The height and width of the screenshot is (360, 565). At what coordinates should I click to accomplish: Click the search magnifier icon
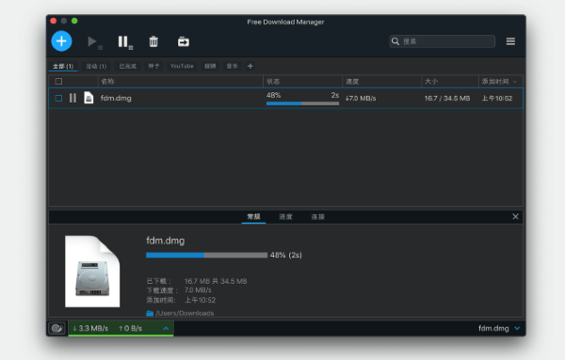point(395,41)
